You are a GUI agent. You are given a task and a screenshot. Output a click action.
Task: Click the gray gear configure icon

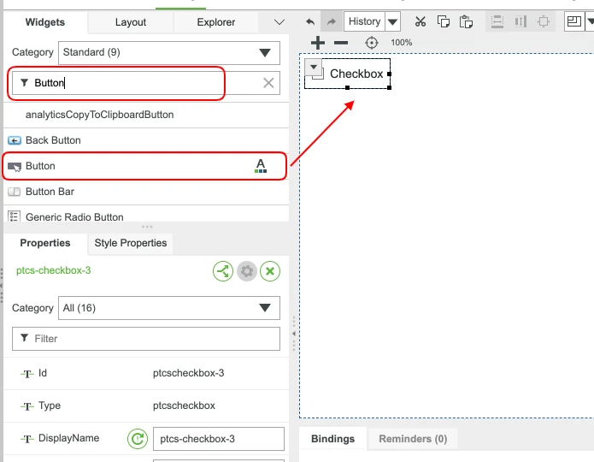click(x=247, y=271)
